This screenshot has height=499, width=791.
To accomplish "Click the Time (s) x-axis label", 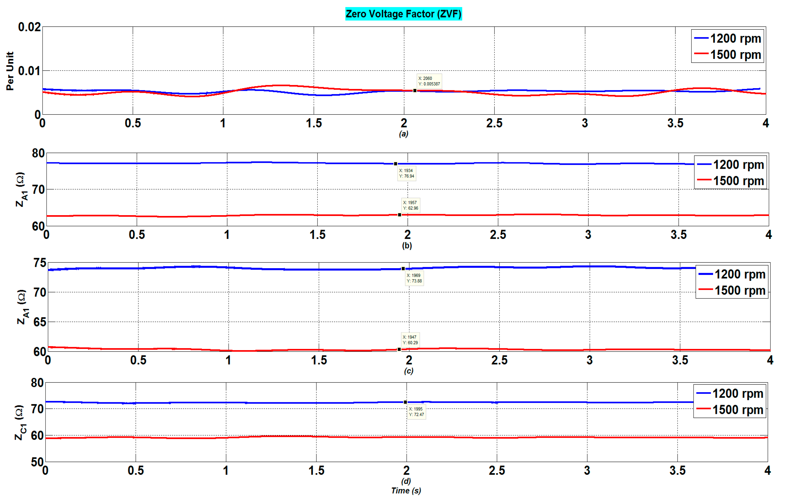I will coord(406,490).
